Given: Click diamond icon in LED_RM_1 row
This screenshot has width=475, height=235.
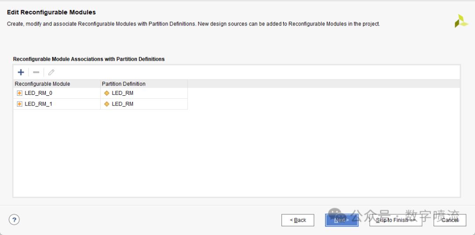Looking at the screenshot, I should (106, 104).
